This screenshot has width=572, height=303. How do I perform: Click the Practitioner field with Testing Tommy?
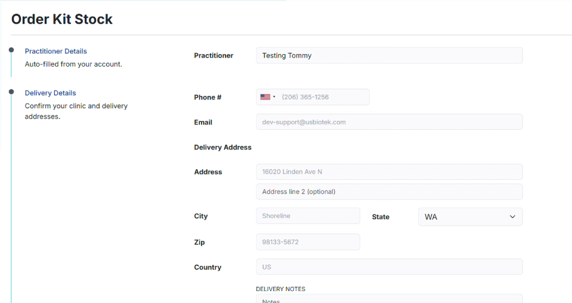point(389,55)
